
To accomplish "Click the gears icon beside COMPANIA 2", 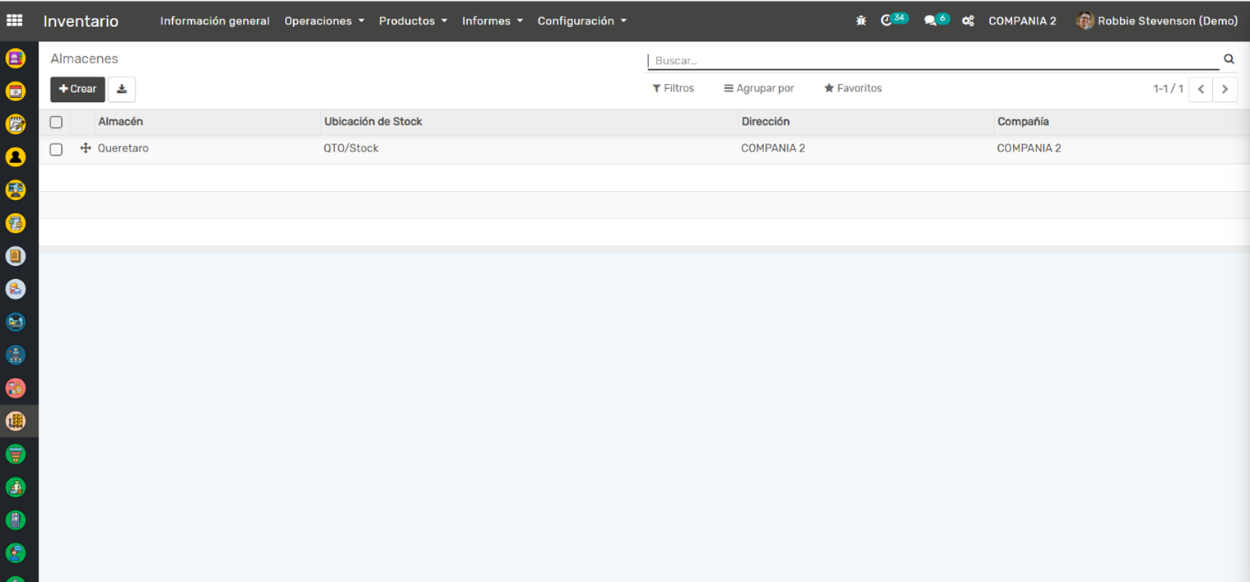I will tap(968, 21).
